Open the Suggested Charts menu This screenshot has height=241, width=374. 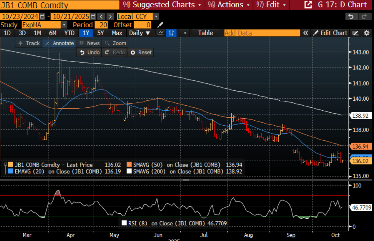click(x=162, y=5)
